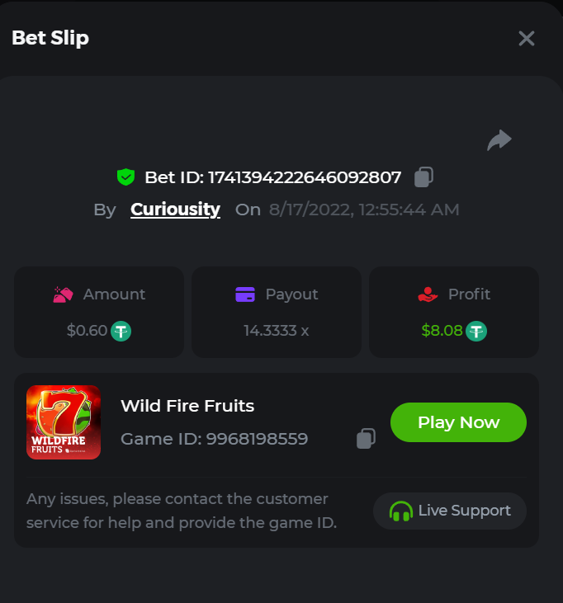Click the pink Amount icon
Screen dimensions: 563x603
coord(64,294)
